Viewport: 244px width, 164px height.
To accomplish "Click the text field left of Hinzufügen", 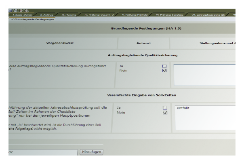I will pos(43,152).
